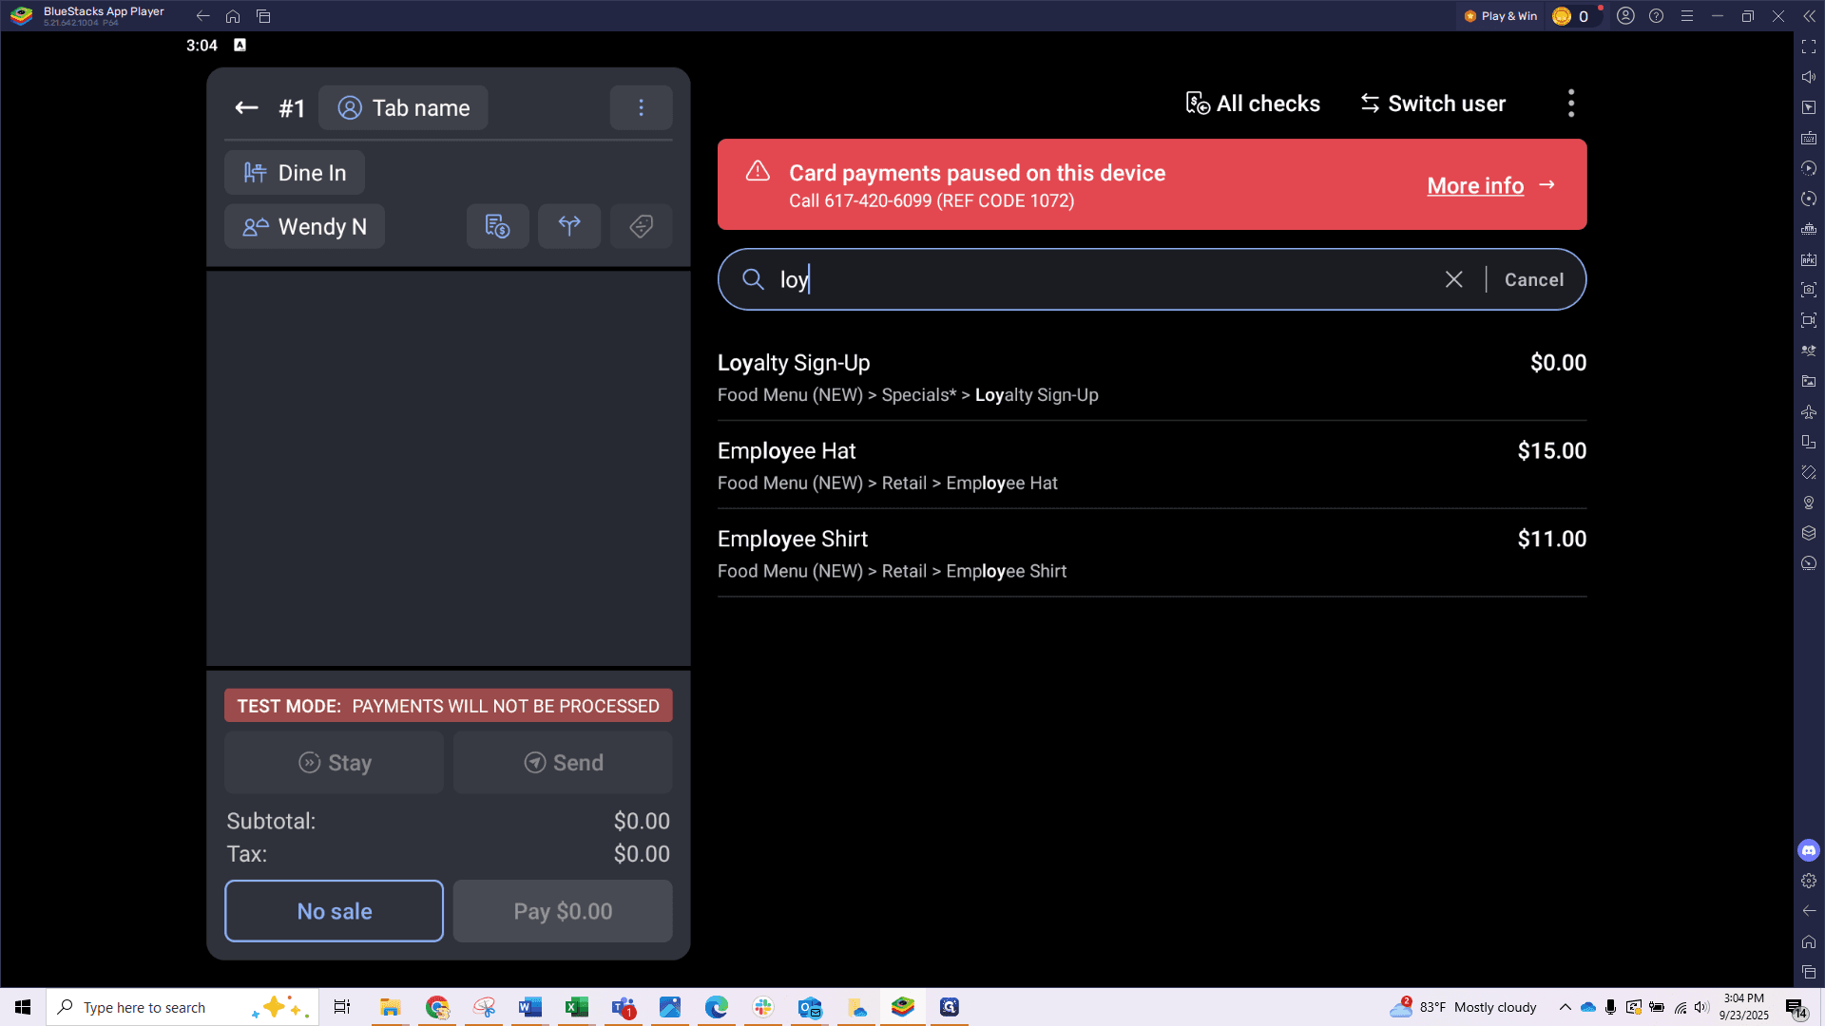
Task: Open Microsoft Teams from the taskbar
Action: 623,1007
